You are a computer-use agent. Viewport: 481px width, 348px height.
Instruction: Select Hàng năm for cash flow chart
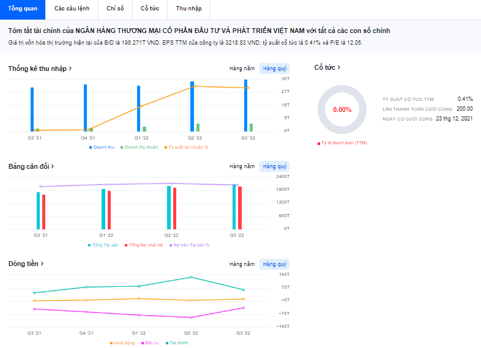(242, 264)
